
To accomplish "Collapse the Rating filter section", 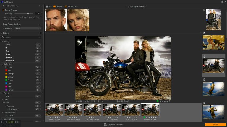I will [x=2, y=41].
